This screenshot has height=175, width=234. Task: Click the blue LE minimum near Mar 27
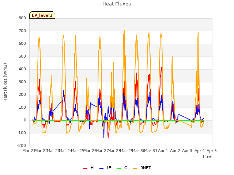[x=104, y=138]
